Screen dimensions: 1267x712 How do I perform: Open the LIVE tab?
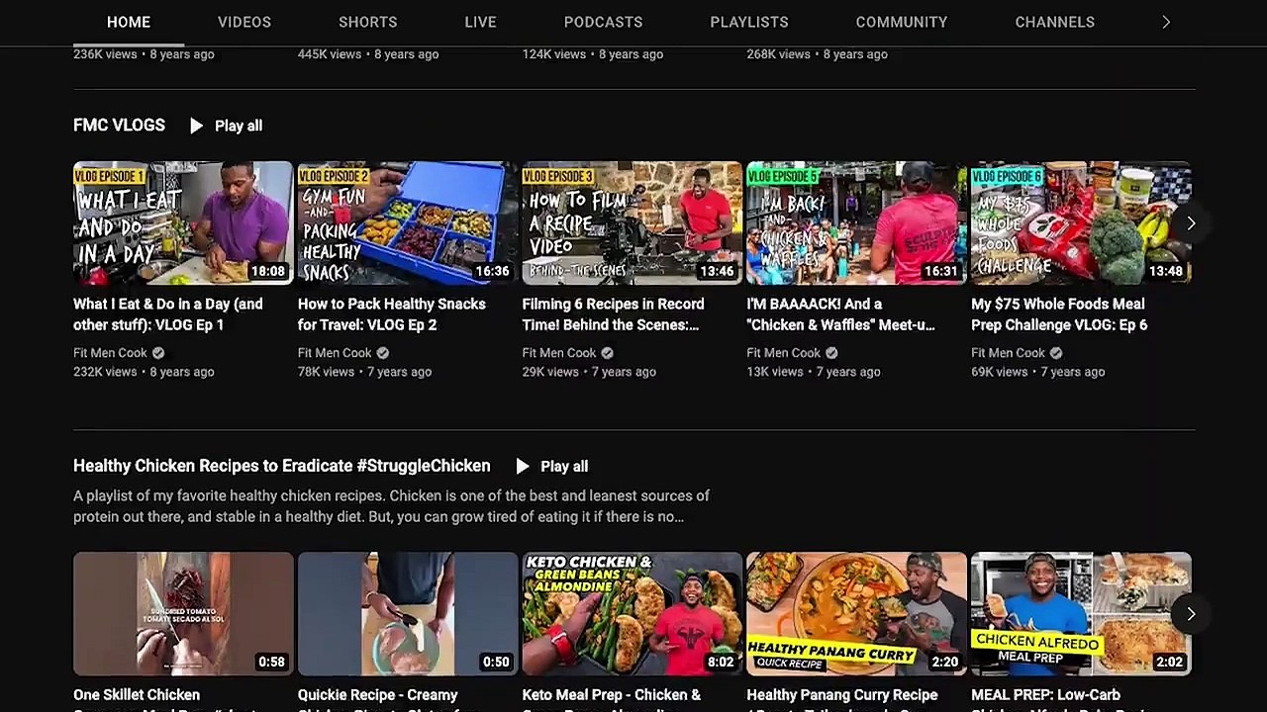click(481, 22)
